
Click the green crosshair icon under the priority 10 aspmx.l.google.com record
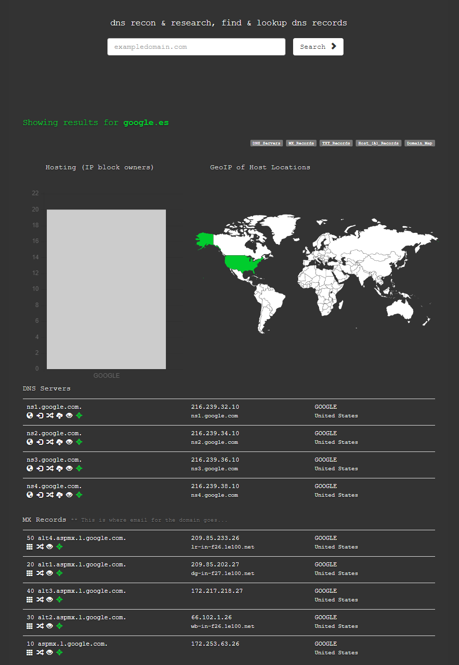tap(60, 652)
